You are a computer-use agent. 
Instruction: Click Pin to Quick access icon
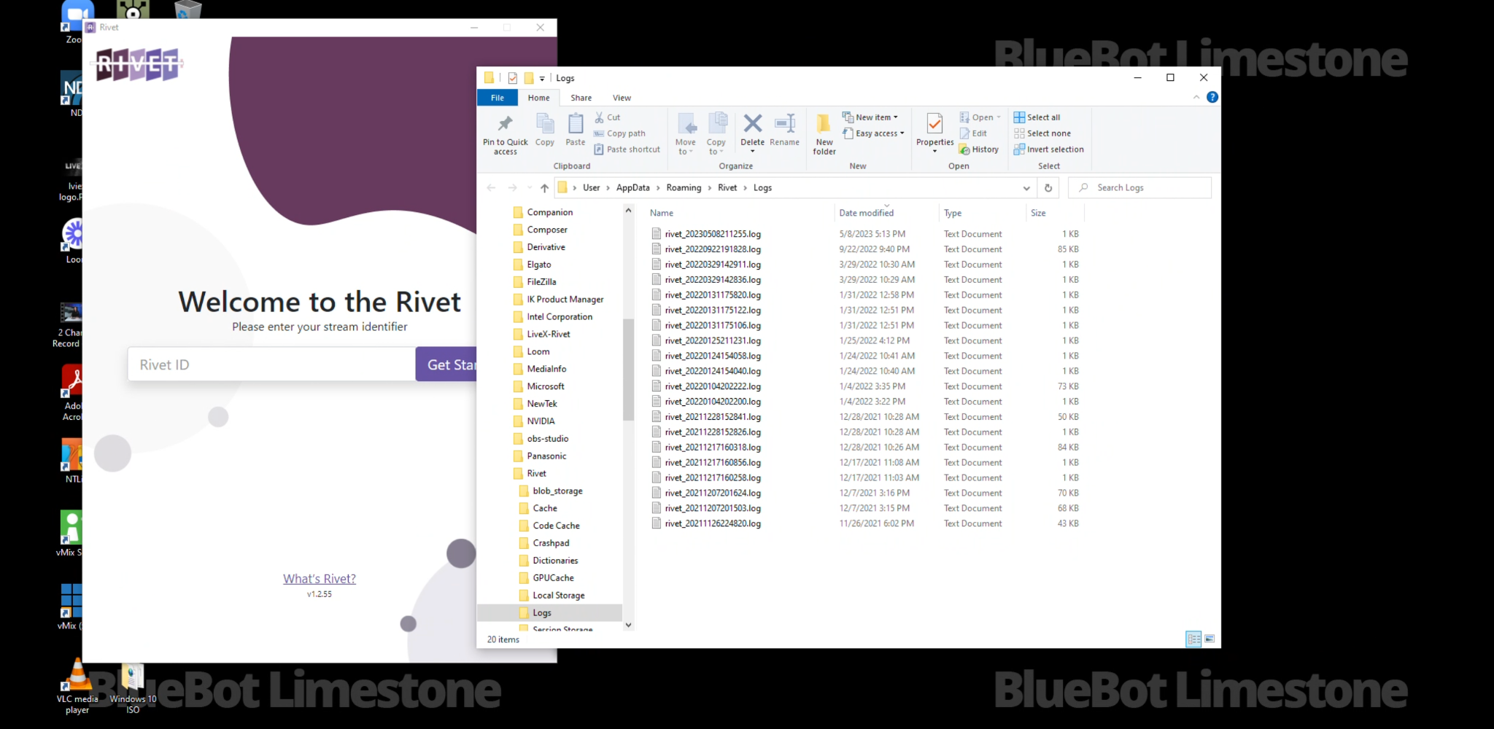pos(505,123)
